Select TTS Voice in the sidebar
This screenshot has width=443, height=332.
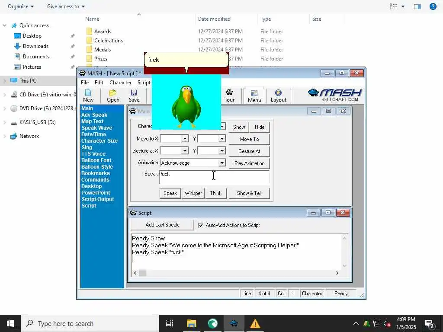(93, 154)
